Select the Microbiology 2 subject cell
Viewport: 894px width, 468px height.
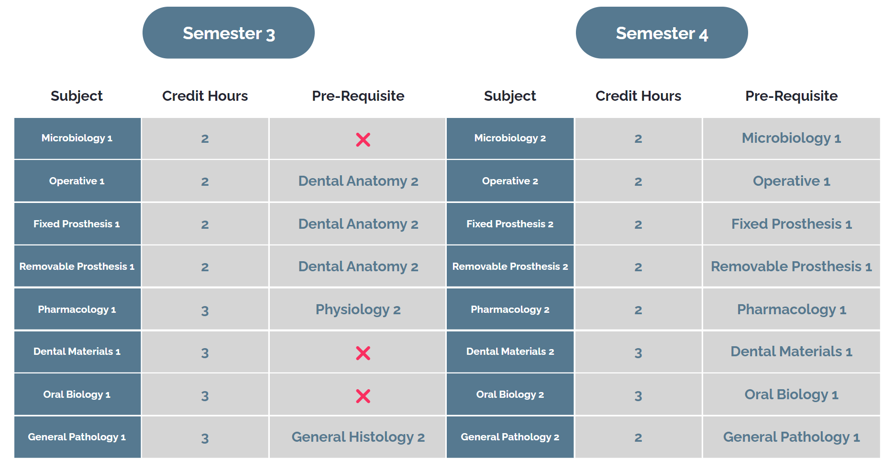point(510,138)
